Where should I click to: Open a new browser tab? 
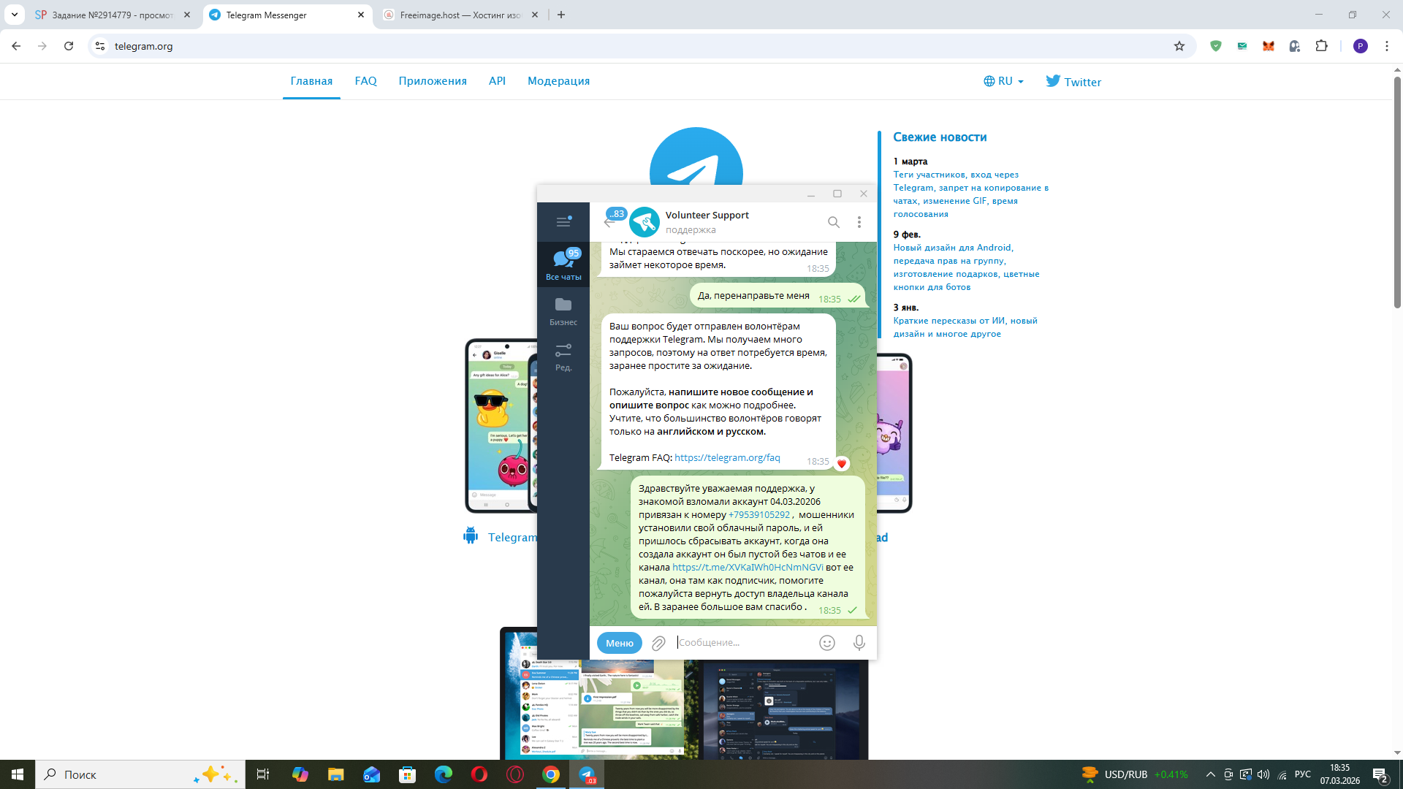pyautogui.click(x=561, y=15)
